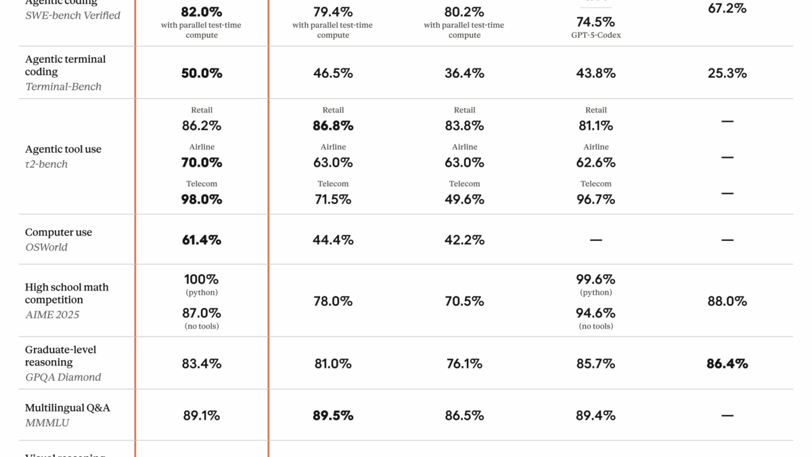Click the bold 98.0% Telecom score
The width and height of the screenshot is (812, 457).
pyautogui.click(x=202, y=199)
